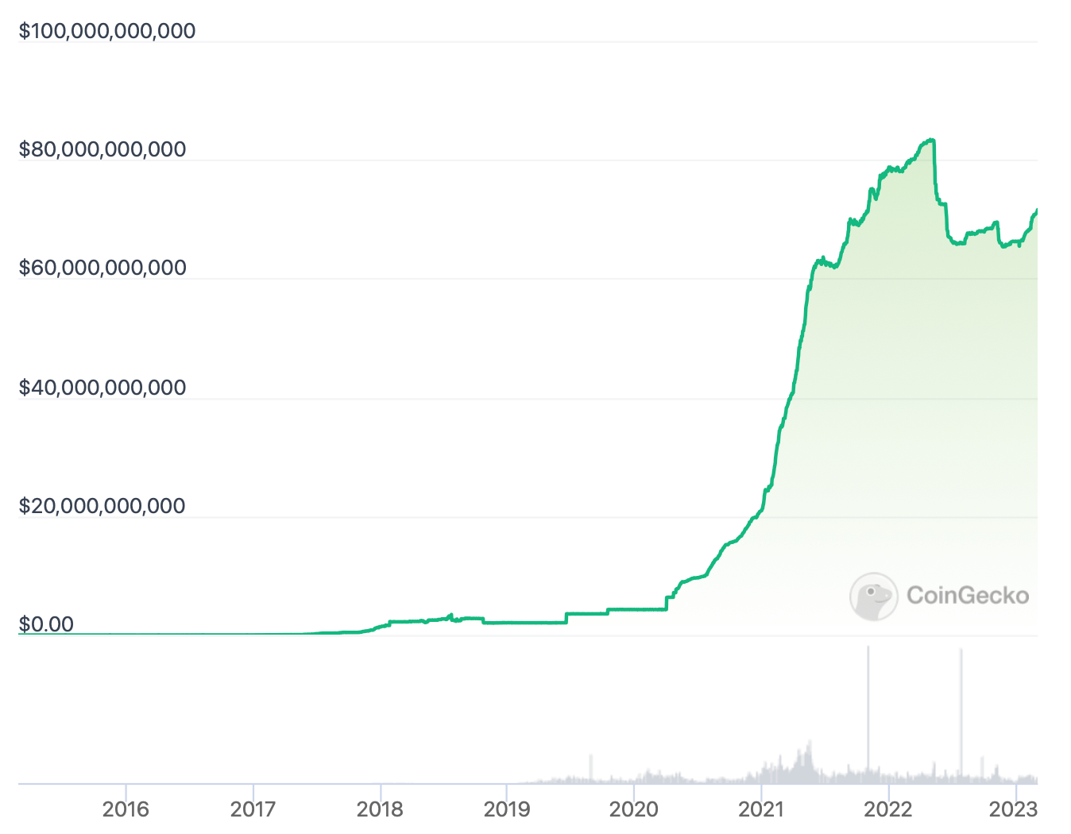Click the $20,000,000,000 y-axis label
Image resolution: width=1071 pixels, height=834 pixels.
point(102,506)
